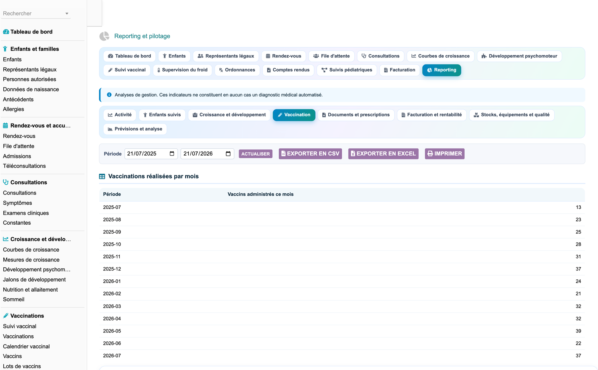Switch to the top-bar Consultations tab
Screen dimensions: 598x370
(x=380, y=56)
